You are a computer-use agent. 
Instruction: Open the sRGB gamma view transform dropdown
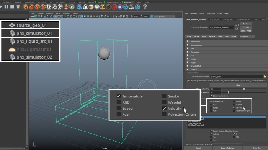tap(164, 16)
